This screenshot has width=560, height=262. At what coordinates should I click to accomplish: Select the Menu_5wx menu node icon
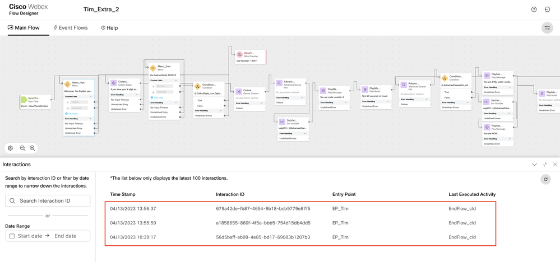pyautogui.click(x=152, y=68)
